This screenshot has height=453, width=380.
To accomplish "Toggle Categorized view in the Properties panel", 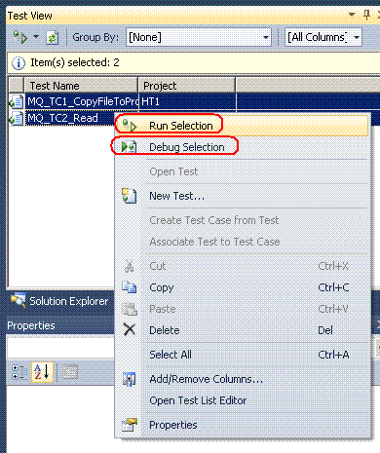I will coord(19,372).
